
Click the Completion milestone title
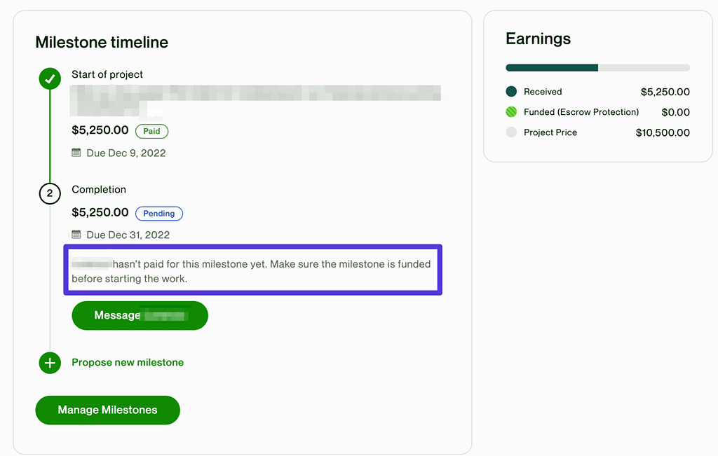[99, 189]
